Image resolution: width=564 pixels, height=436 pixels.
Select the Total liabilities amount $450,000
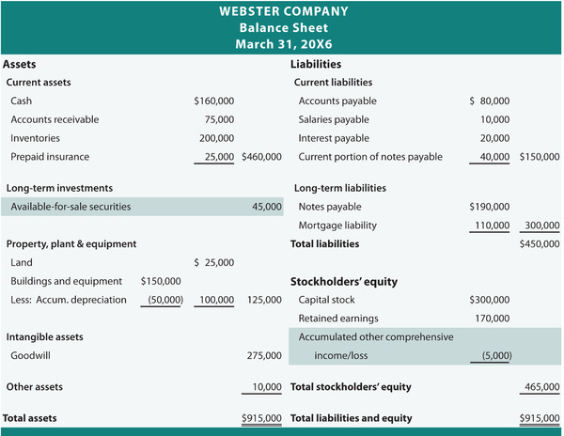click(539, 244)
